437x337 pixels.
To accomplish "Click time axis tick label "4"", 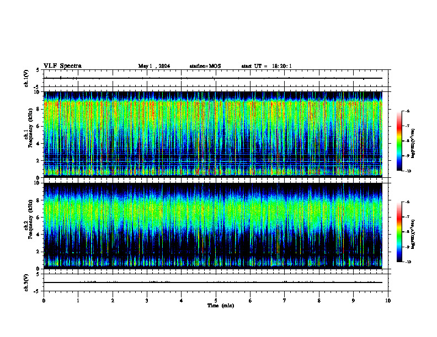I will click(182, 301).
